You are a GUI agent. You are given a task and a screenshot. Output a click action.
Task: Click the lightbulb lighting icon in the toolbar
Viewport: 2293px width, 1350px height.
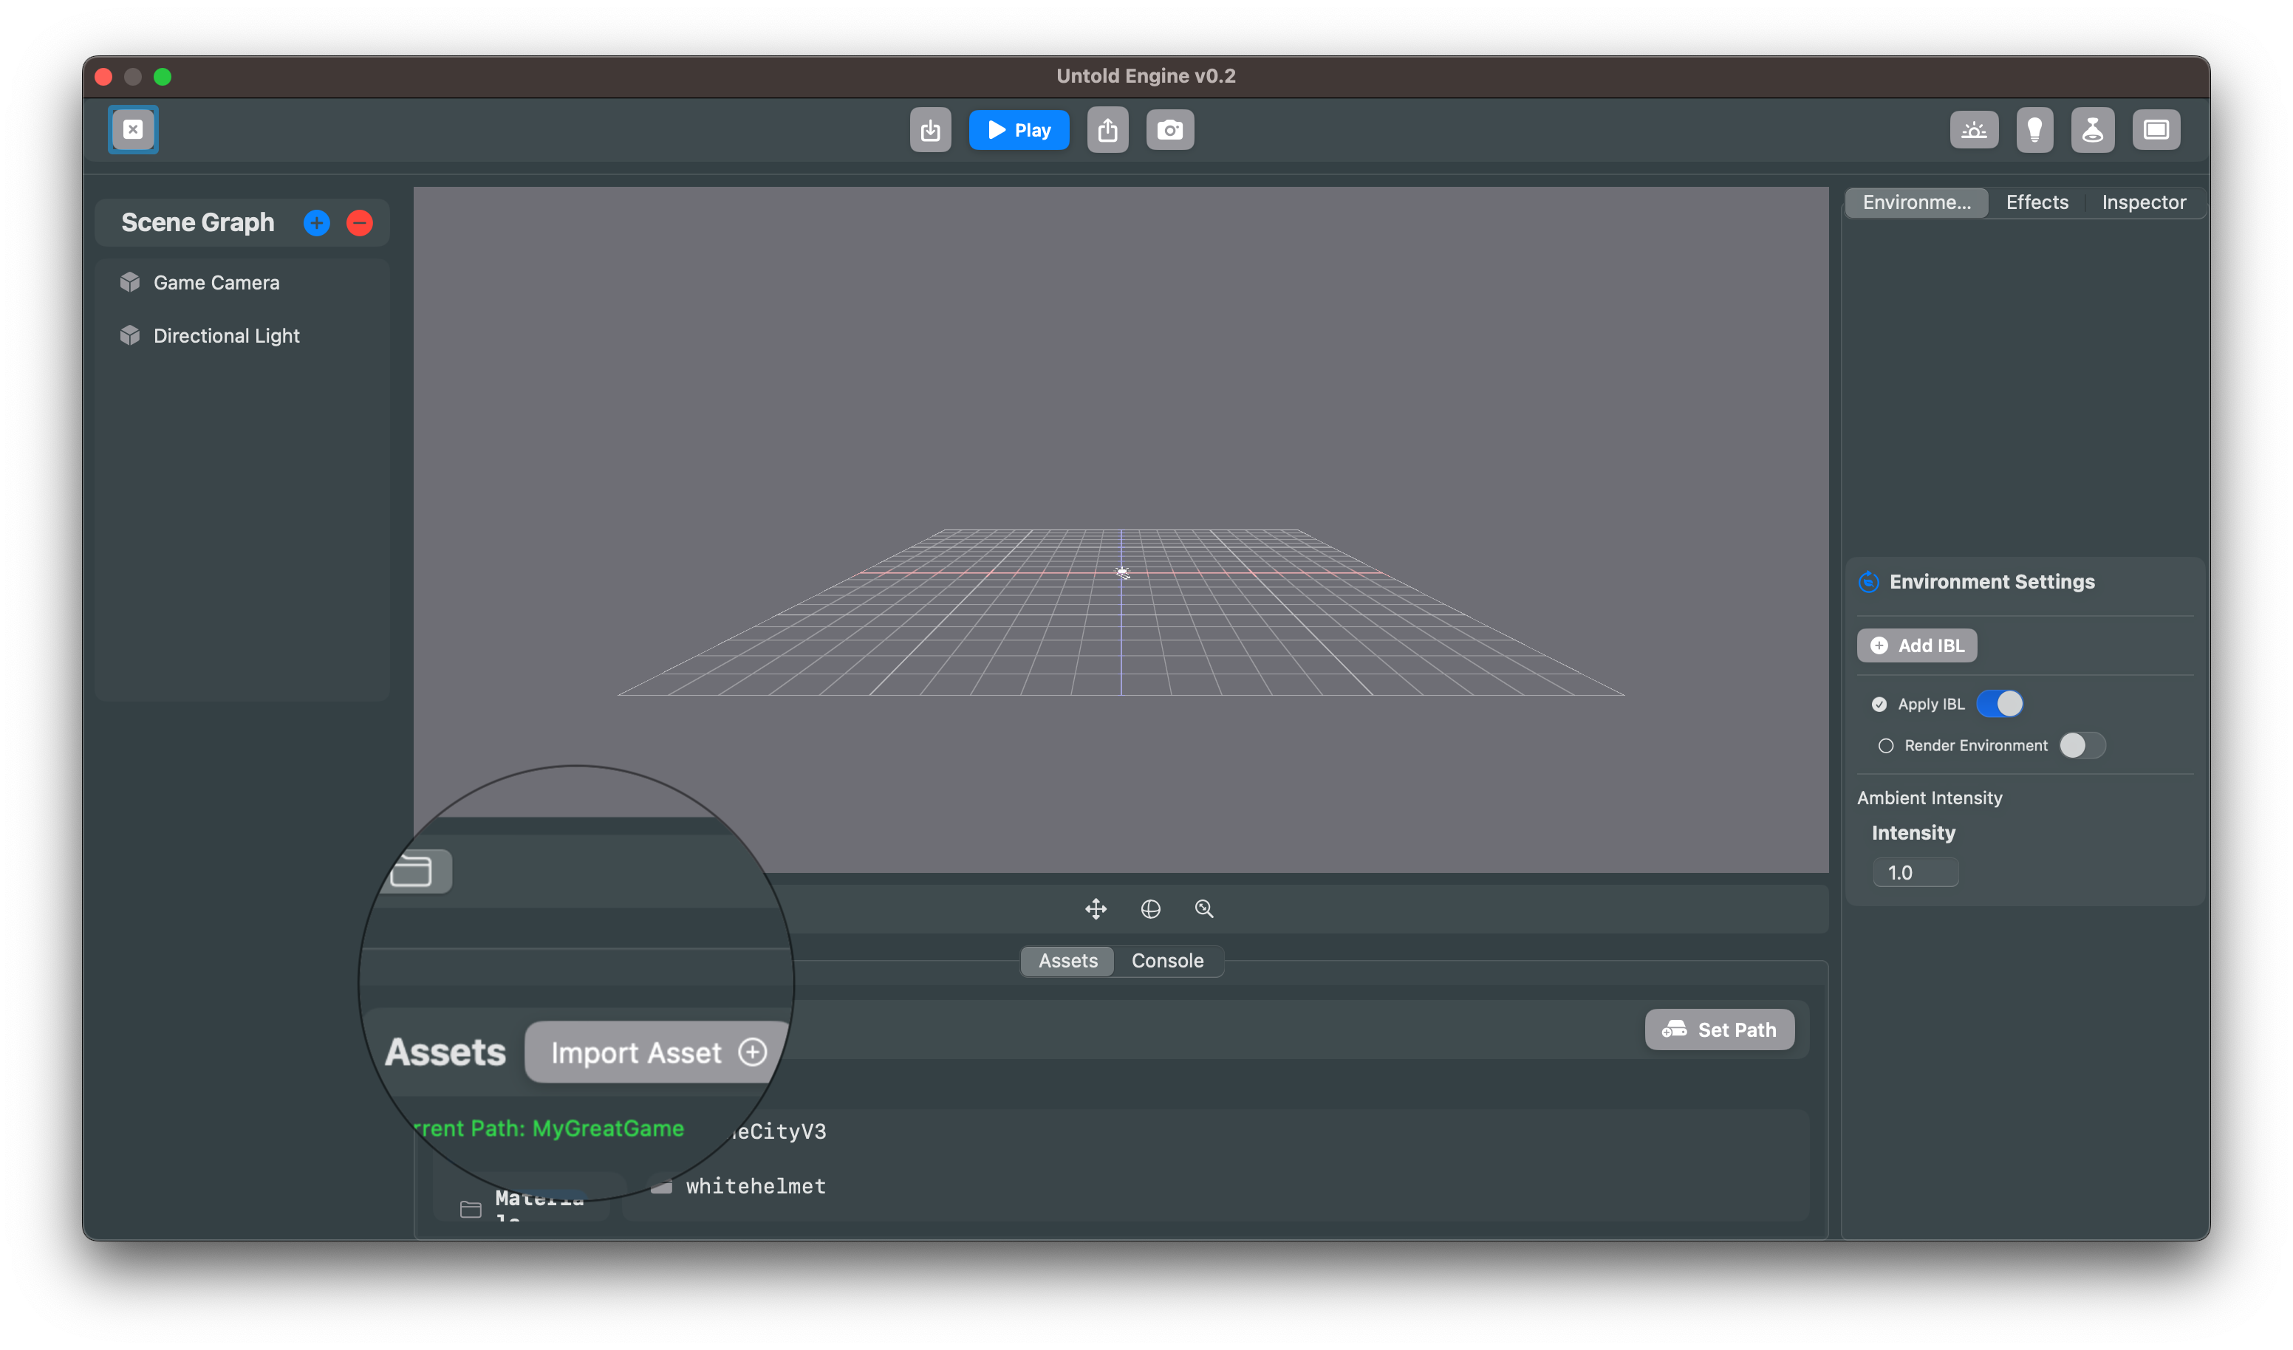(x=2035, y=129)
